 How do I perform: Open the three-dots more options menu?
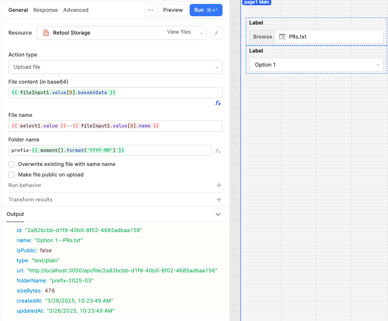(151, 10)
